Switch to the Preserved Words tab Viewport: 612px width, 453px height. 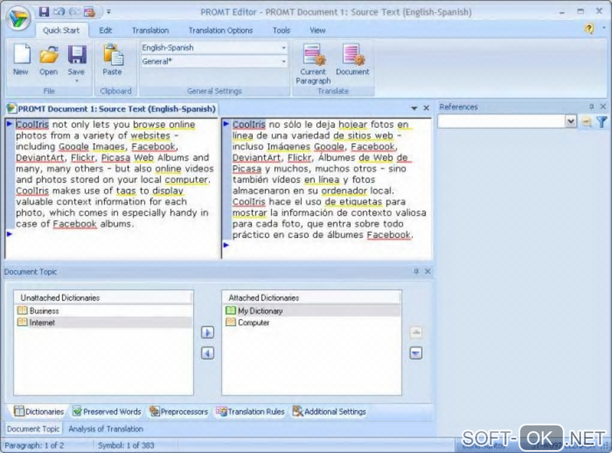[107, 412]
